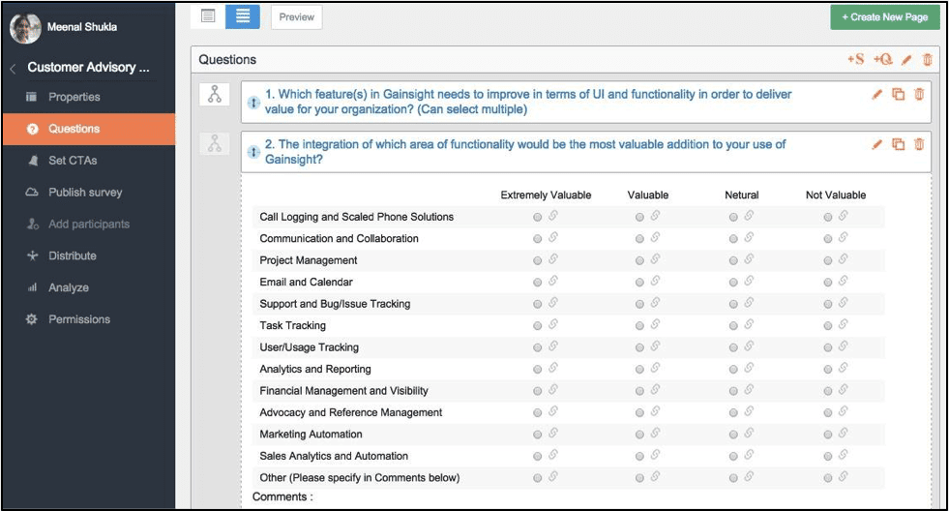Edit question 1 with its pencil icon

click(x=877, y=95)
